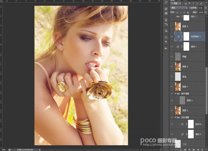Click the fill value field showing 100%
The image size is (208, 151).
coord(201,11)
